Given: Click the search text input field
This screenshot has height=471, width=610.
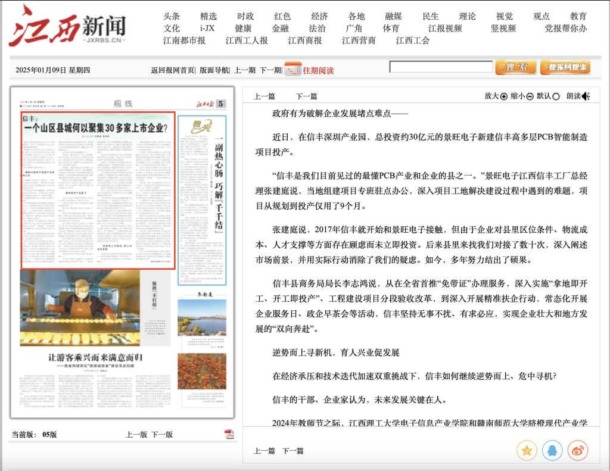Looking at the screenshot, I should pyautogui.click(x=441, y=67).
